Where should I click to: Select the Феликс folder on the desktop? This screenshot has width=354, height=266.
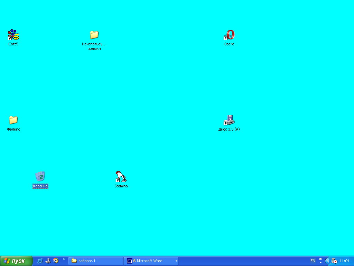tap(13, 120)
